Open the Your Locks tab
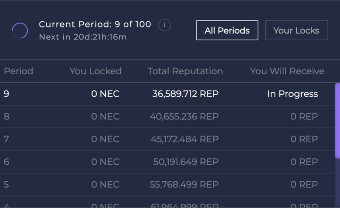The height and width of the screenshot is (208, 340). (x=296, y=31)
